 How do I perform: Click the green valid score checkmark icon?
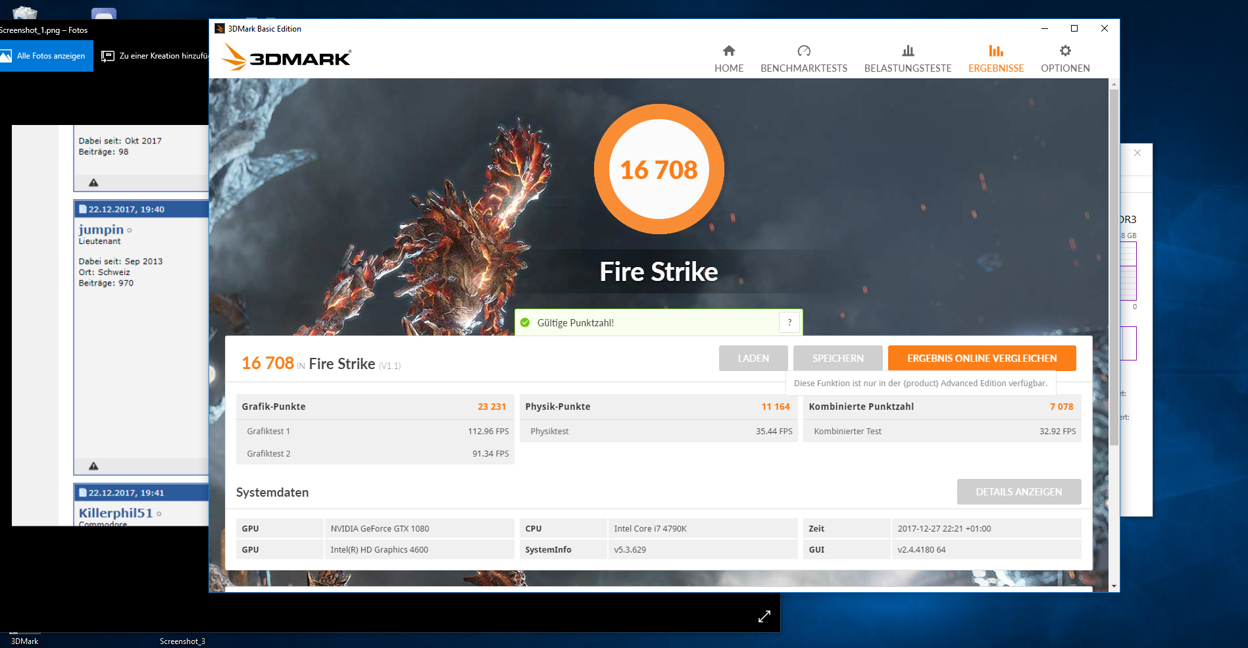tap(525, 322)
